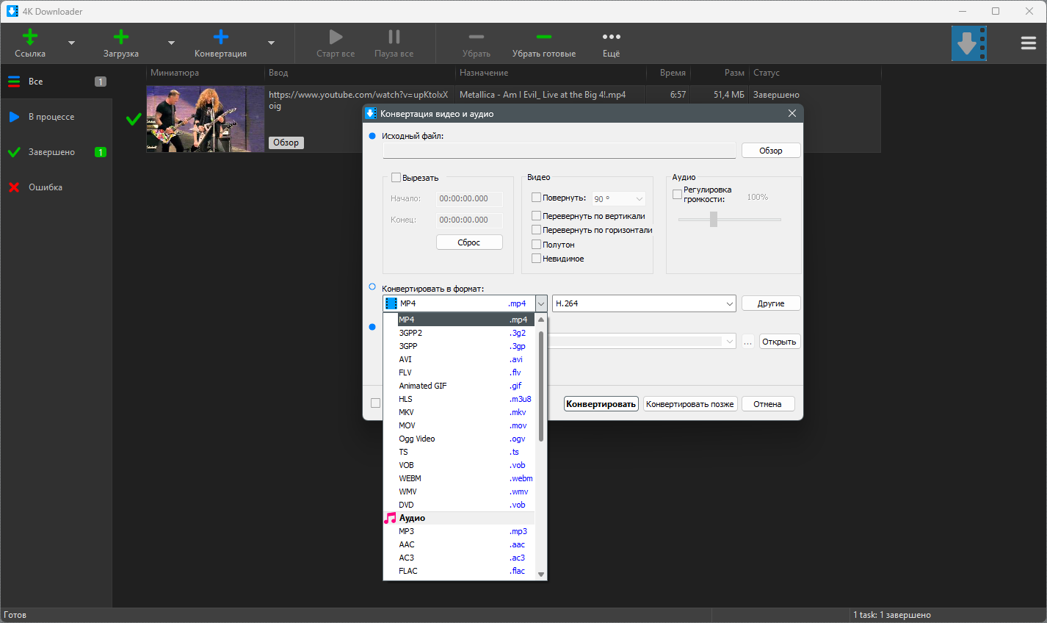Toggle the Регулировка громкости checkbox
This screenshot has width=1047, height=623.
677,194
